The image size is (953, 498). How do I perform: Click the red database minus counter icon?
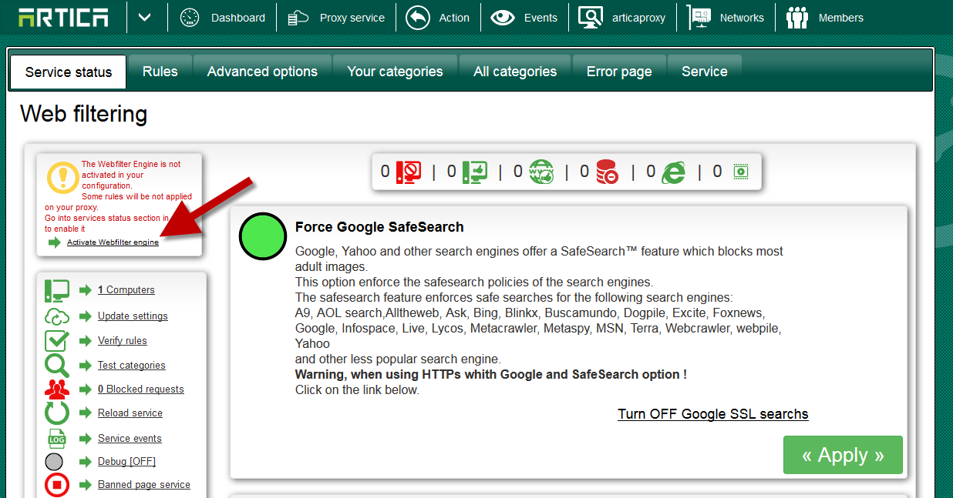[x=607, y=172]
